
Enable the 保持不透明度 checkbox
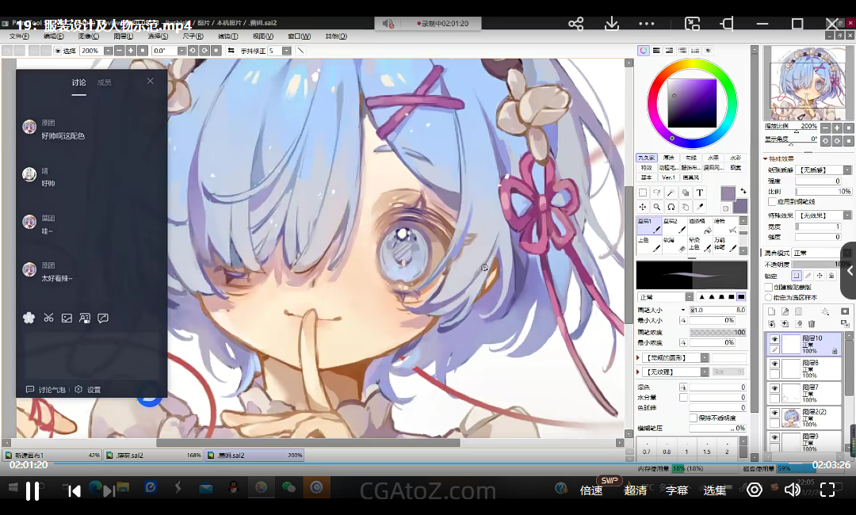694,418
